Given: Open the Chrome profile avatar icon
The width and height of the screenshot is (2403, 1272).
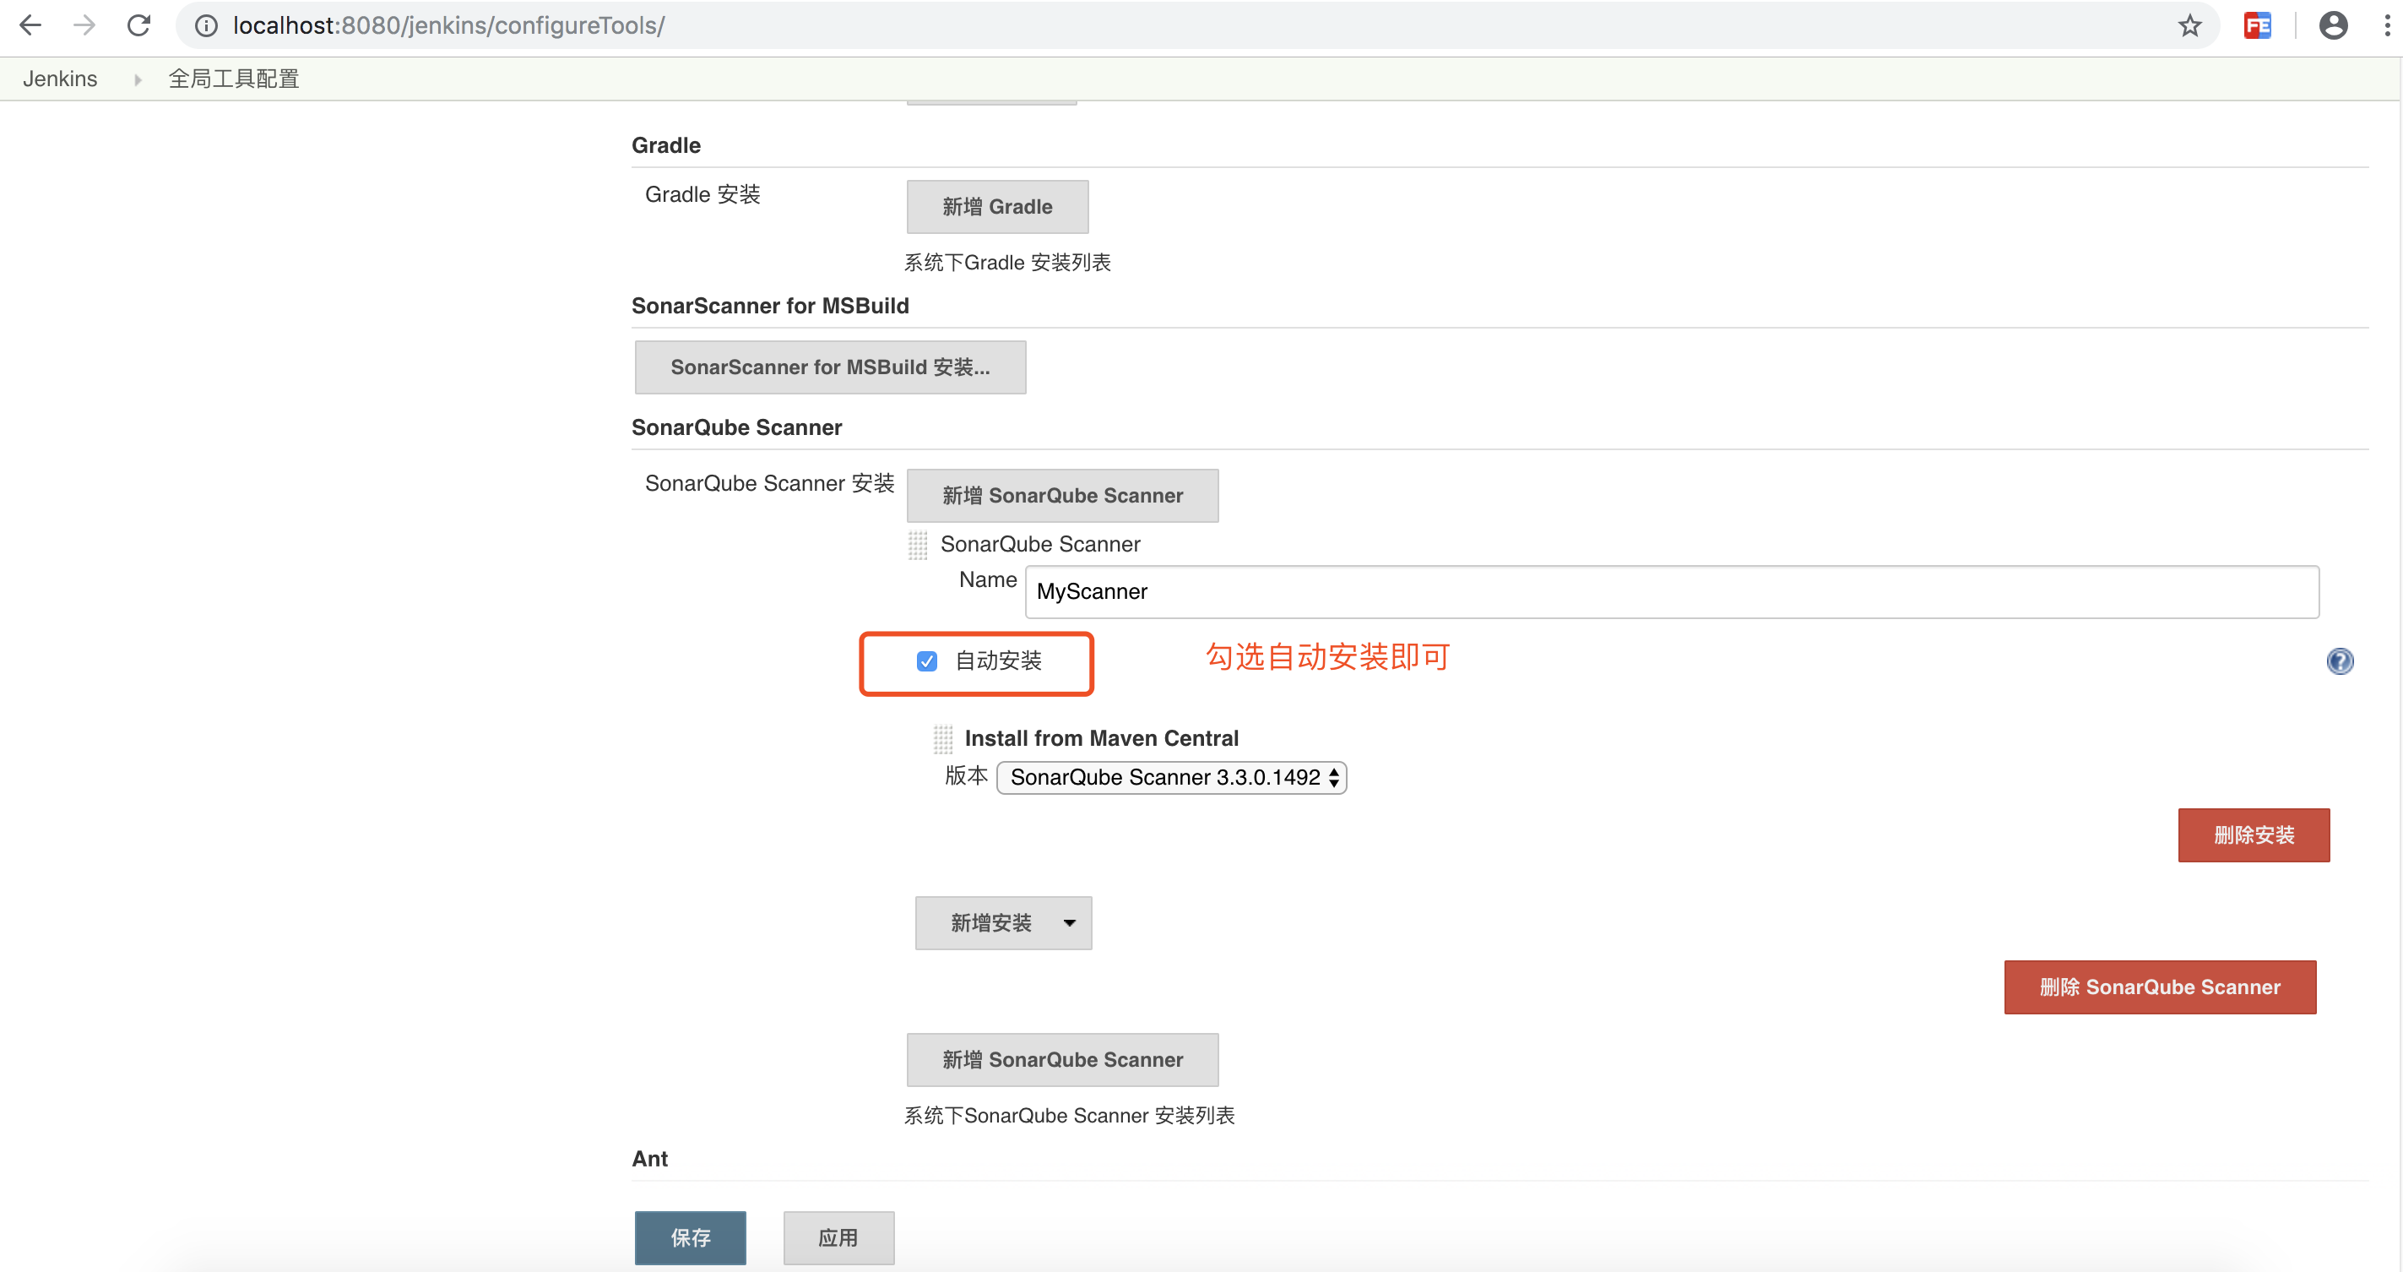Looking at the screenshot, I should point(2332,25).
